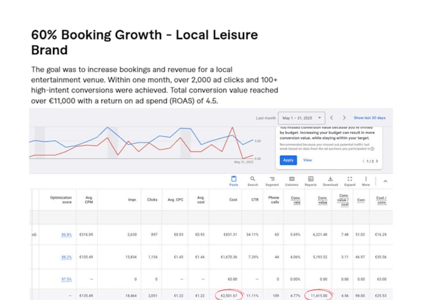Click the May 31, 2025 chart axis label

(243, 162)
